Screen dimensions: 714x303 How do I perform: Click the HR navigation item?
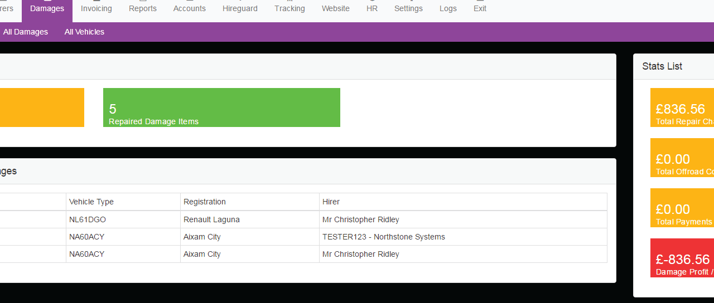point(372,9)
